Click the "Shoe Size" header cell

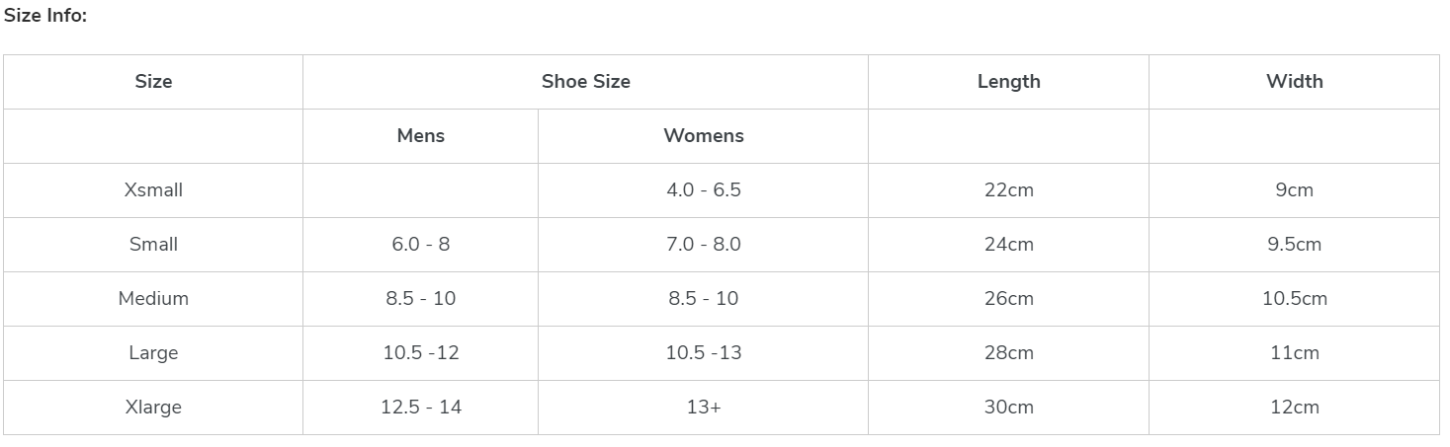point(585,82)
